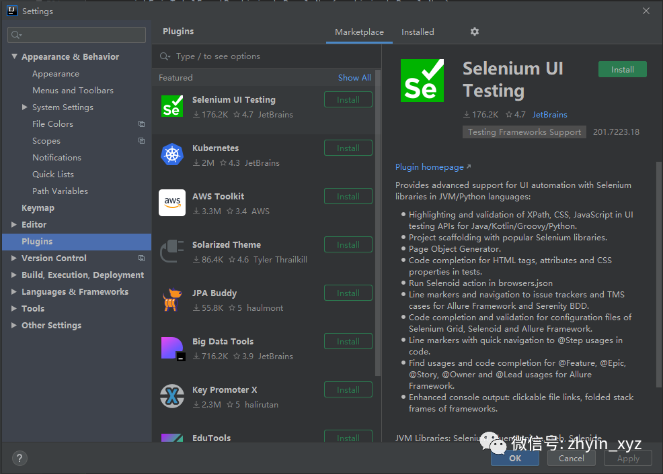This screenshot has width=663, height=474.
Task: Collapse Appearance & Behavior section
Action: pos(14,56)
